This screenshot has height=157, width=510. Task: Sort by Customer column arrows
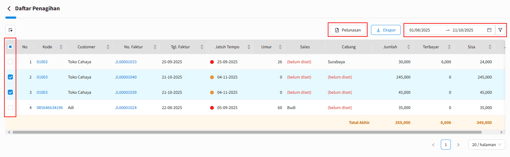[108, 47]
